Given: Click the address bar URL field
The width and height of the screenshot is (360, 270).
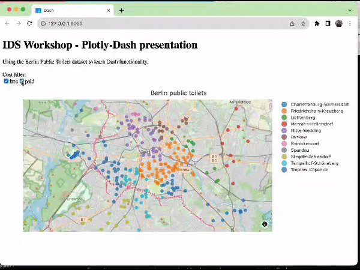Looking at the screenshot, I should [x=162, y=23].
